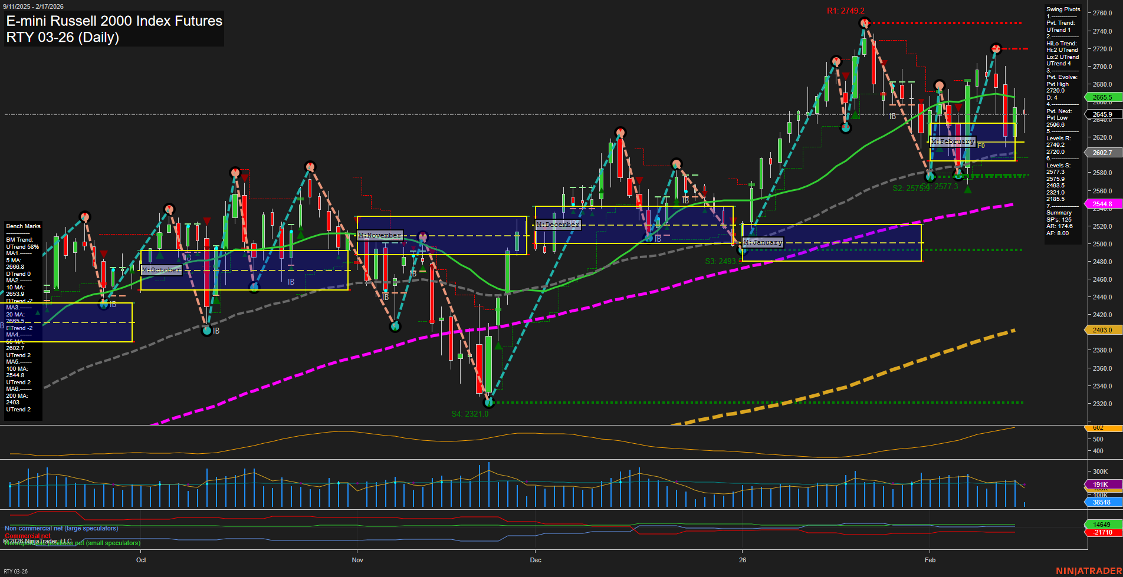Select the green 2665.5 price marker
This screenshot has height=577, width=1123.
click(1102, 97)
